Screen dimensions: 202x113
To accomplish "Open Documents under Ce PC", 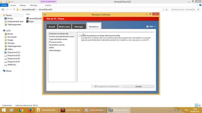I will tap(12, 37).
